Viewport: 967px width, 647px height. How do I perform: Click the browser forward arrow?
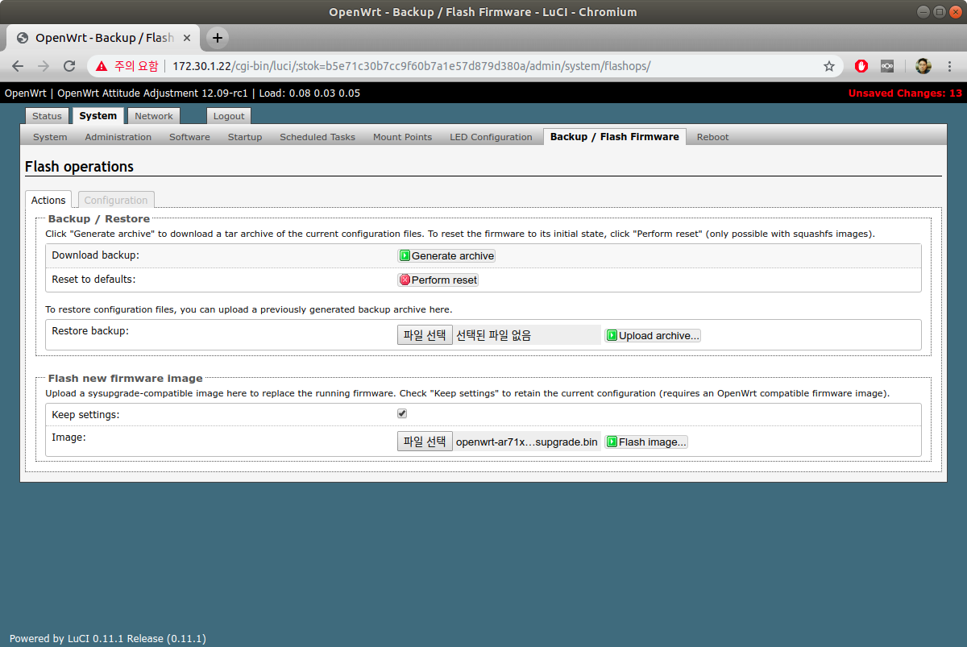tap(44, 66)
